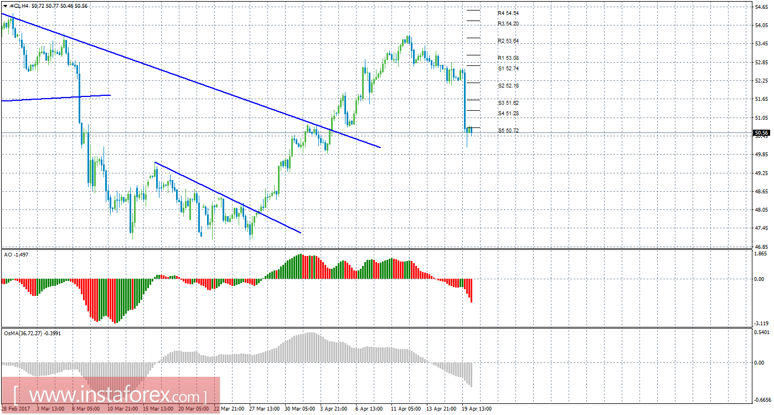Click the -0.6656 OsMA scale value
The image size is (774, 415).
[x=762, y=399]
